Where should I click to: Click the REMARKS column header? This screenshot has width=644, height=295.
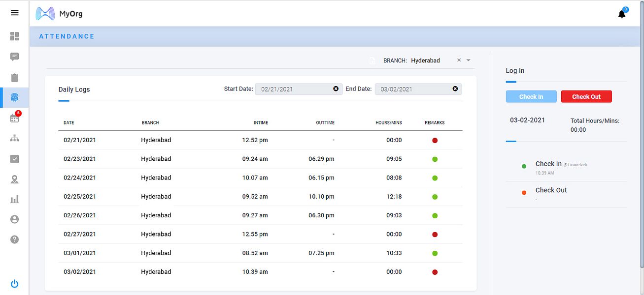pos(435,122)
